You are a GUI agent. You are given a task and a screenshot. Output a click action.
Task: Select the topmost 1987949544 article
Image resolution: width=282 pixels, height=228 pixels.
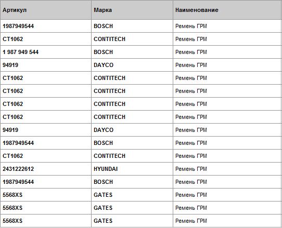pos(18,26)
